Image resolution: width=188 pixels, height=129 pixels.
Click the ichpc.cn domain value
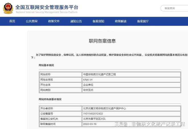pos(88,80)
